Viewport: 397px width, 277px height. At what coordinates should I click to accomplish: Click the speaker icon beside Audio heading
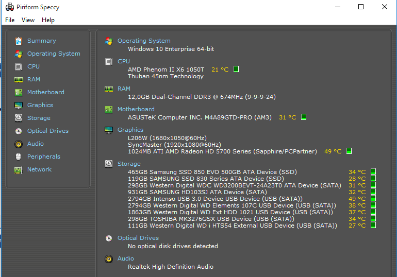tap(109, 259)
